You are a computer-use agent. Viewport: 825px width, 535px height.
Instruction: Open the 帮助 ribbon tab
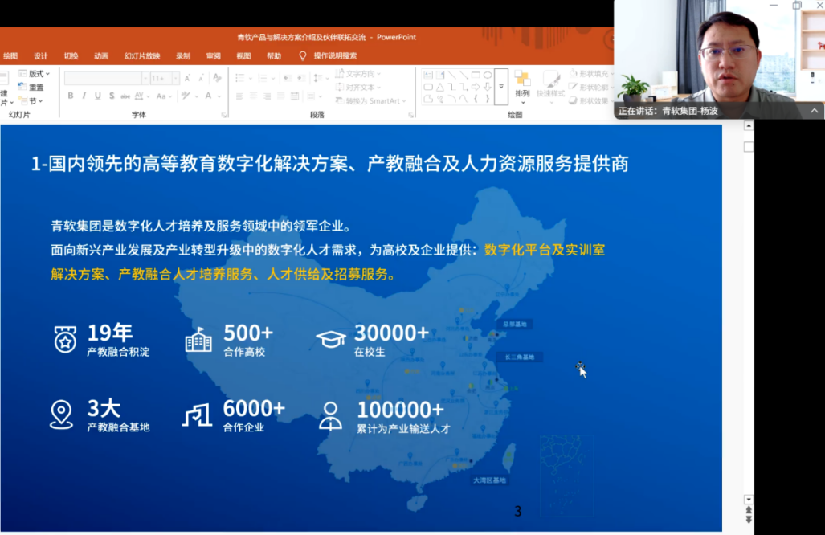click(274, 55)
